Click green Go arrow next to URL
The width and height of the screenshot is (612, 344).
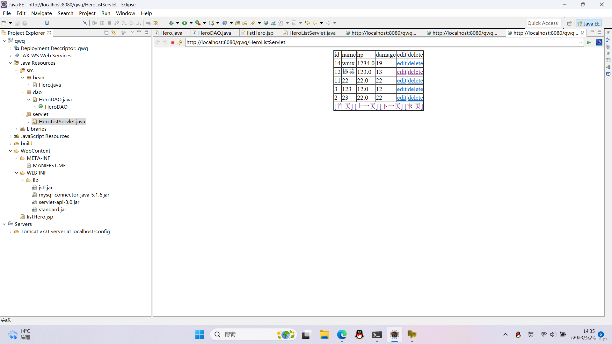[589, 42]
